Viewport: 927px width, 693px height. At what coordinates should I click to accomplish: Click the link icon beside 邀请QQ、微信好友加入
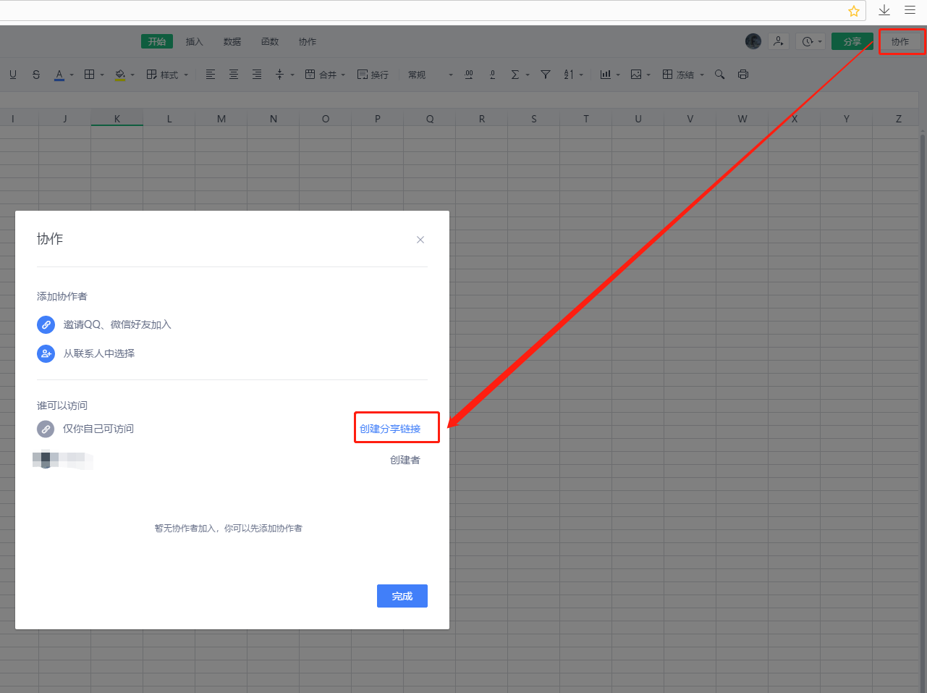46,324
